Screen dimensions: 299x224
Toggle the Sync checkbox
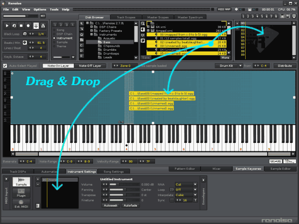(172, 200)
